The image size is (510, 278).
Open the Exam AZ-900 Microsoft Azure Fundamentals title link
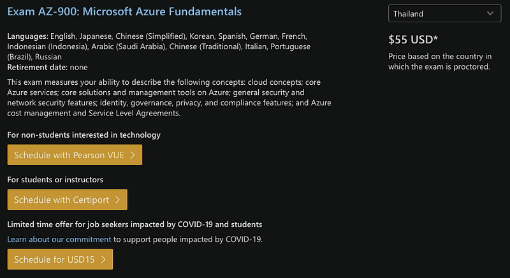(124, 11)
